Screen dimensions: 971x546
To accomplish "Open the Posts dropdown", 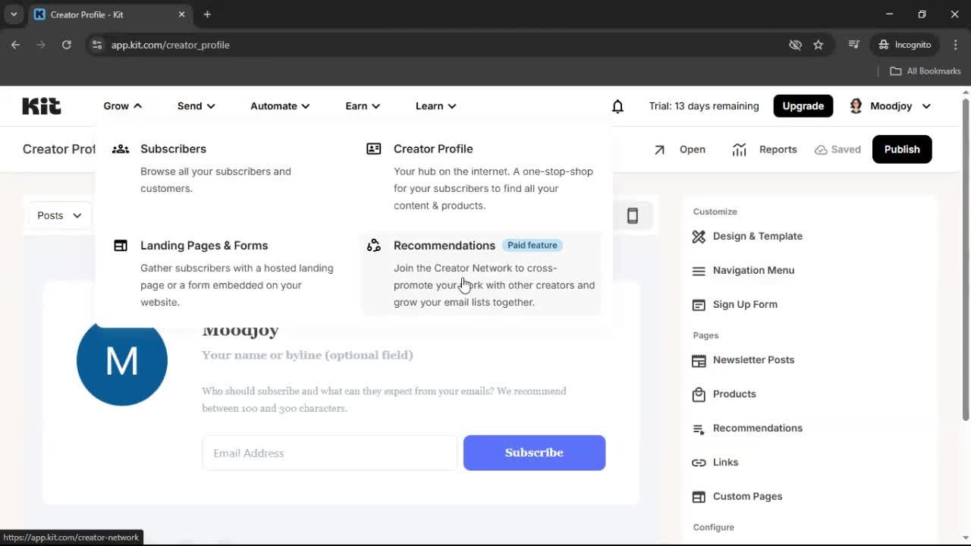I will [x=58, y=215].
